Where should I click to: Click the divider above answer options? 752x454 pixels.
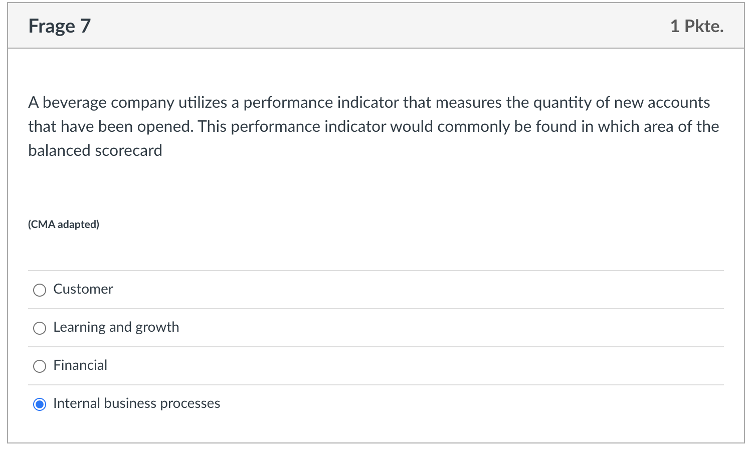pyautogui.click(x=376, y=271)
